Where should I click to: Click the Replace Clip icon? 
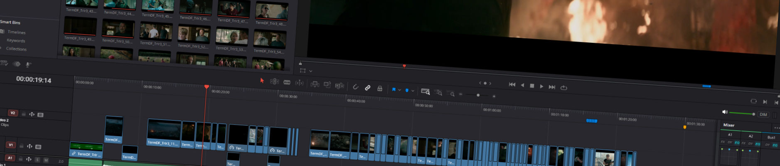340,85
